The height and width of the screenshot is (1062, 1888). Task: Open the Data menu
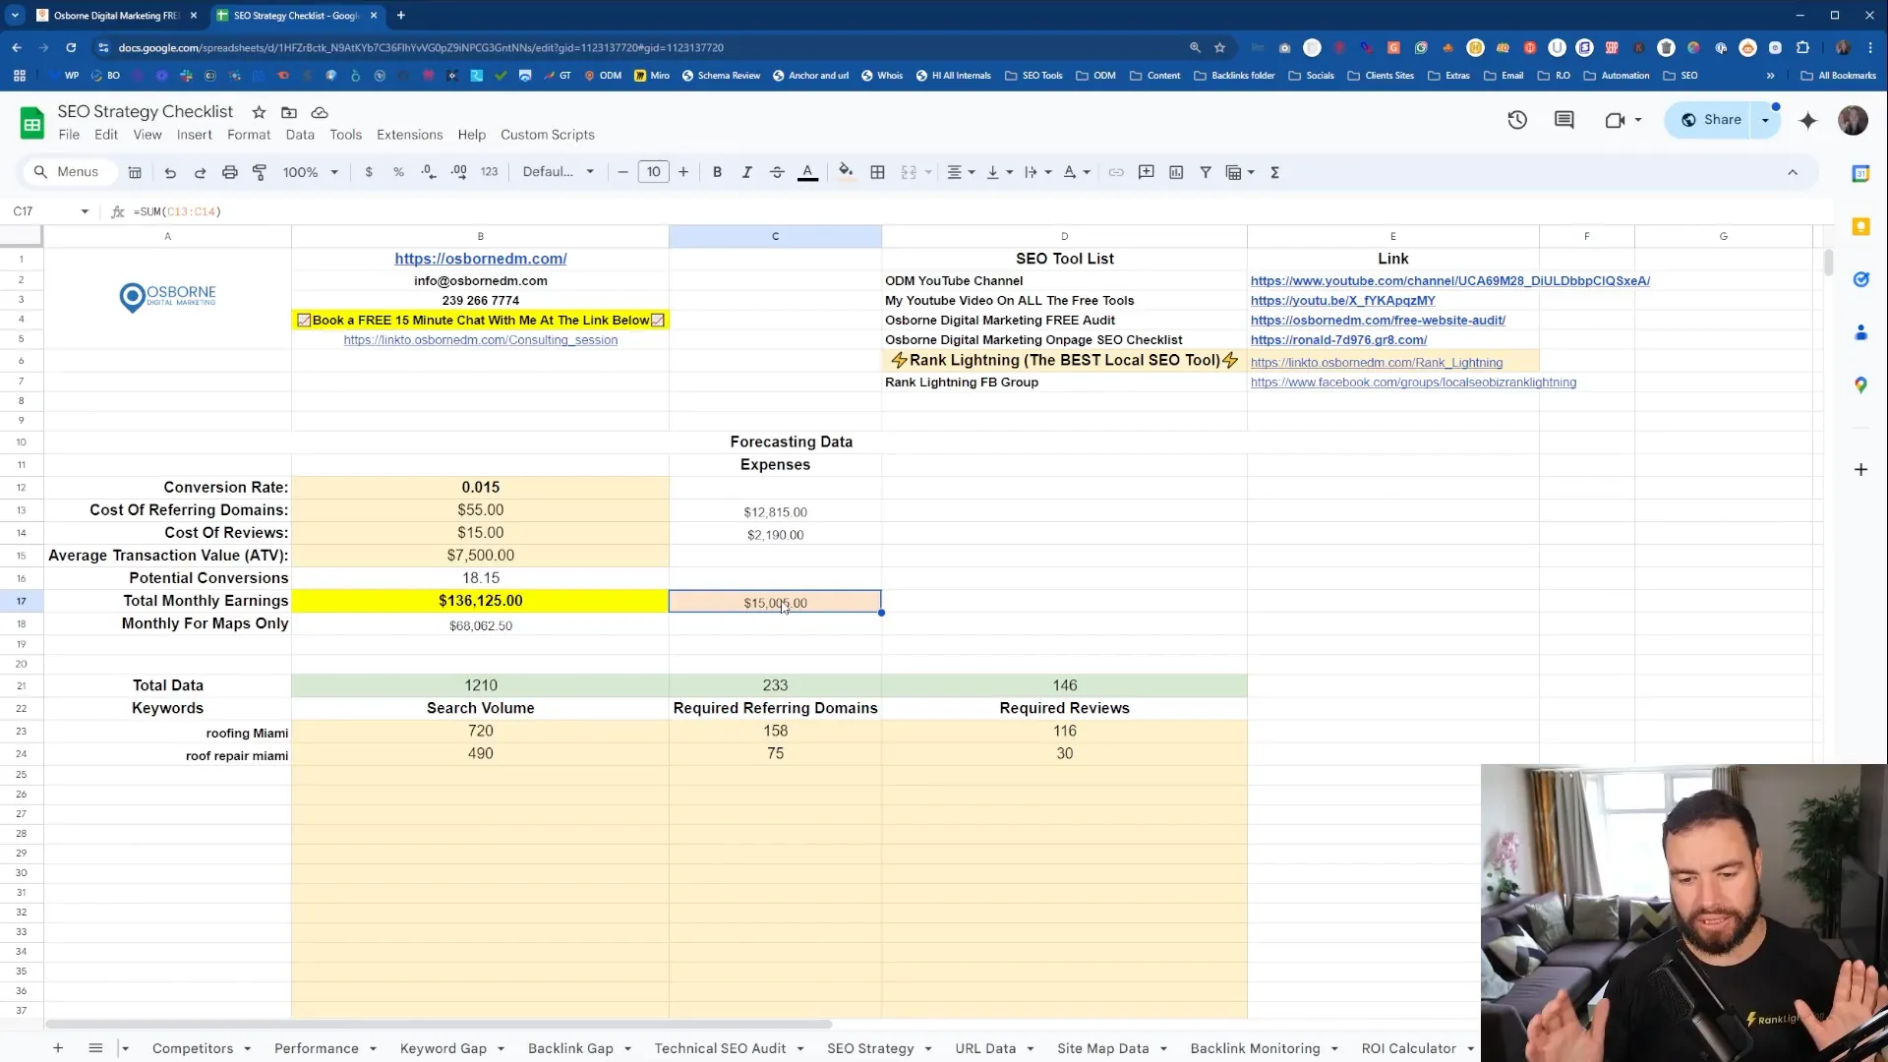(x=300, y=135)
